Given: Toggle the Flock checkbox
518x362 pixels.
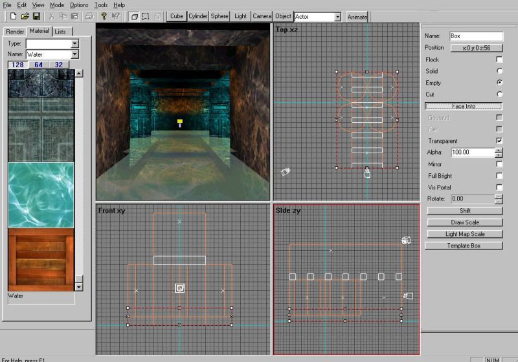Looking at the screenshot, I should click(x=499, y=59).
